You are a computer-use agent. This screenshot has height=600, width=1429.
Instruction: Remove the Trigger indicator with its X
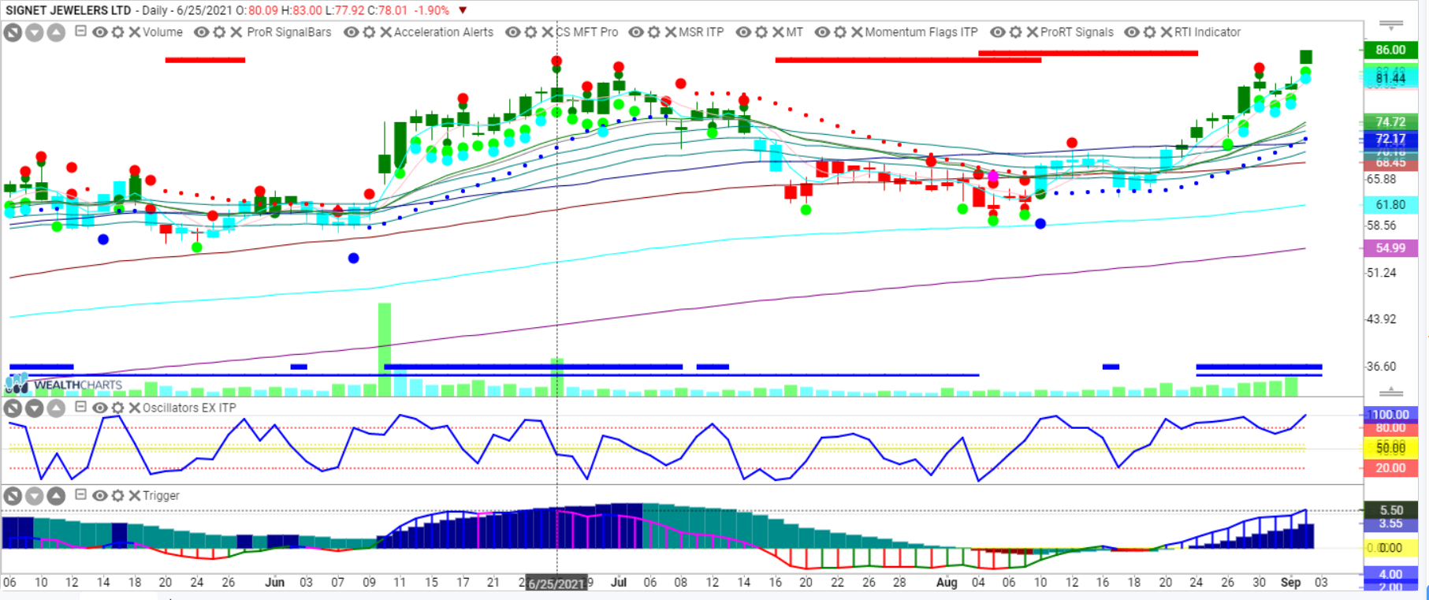tap(134, 496)
